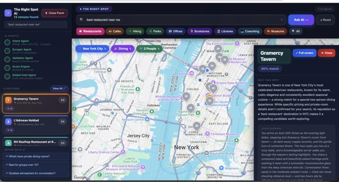This screenshot has width=339, height=182.
Task: Click the Domino Park marker
Action: tap(236, 140)
